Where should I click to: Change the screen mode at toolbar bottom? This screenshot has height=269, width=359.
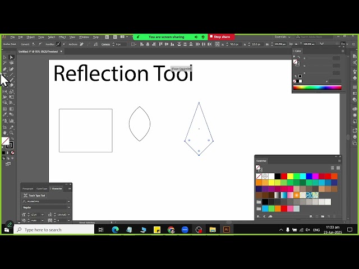(8, 164)
